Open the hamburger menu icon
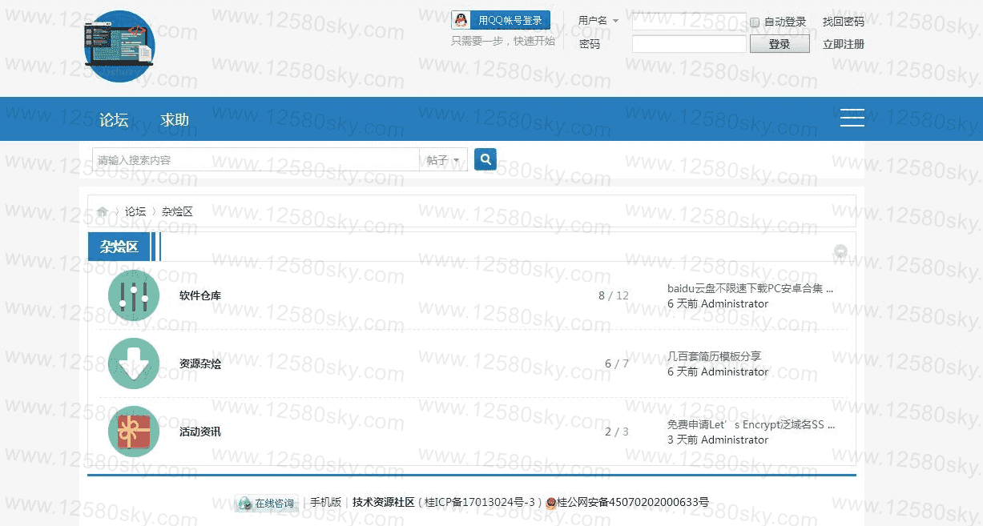This screenshot has height=526, width=983. click(x=852, y=118)
